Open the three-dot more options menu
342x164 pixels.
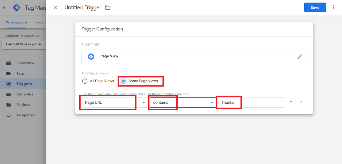click(x=333, y=7)
